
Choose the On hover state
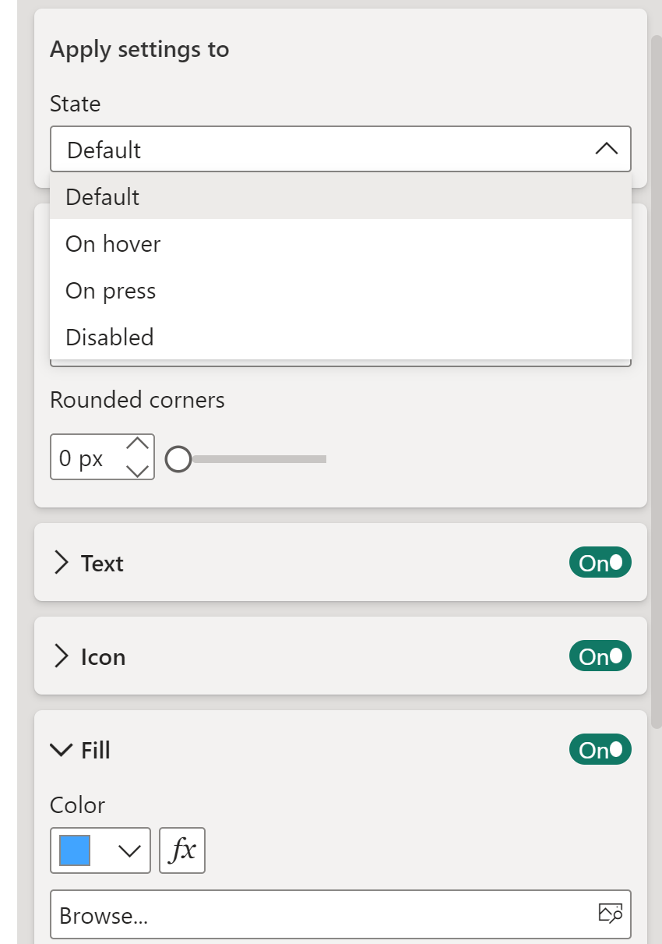(113, 244)
